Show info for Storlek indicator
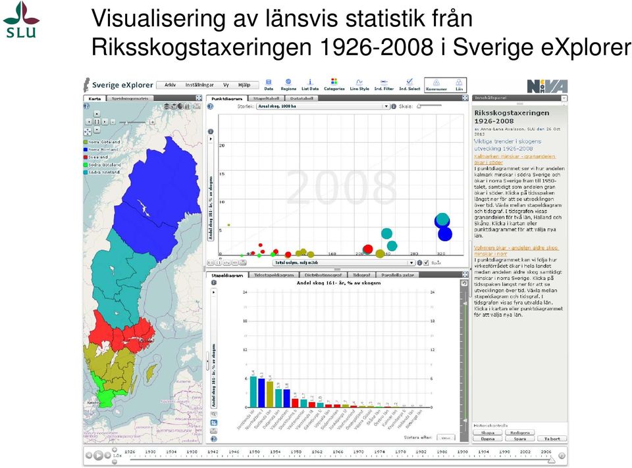This screenshot has height=468, width=632. tap(394, 106)
